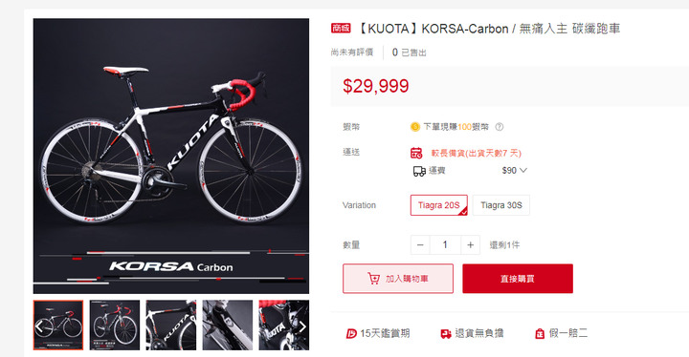Decrease quantity with minus button

coord(420,244)
